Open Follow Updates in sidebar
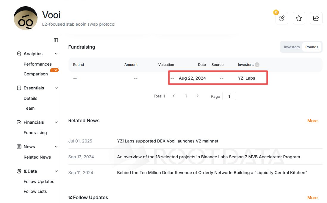This screenshot has width=327, height=203. 39,182
